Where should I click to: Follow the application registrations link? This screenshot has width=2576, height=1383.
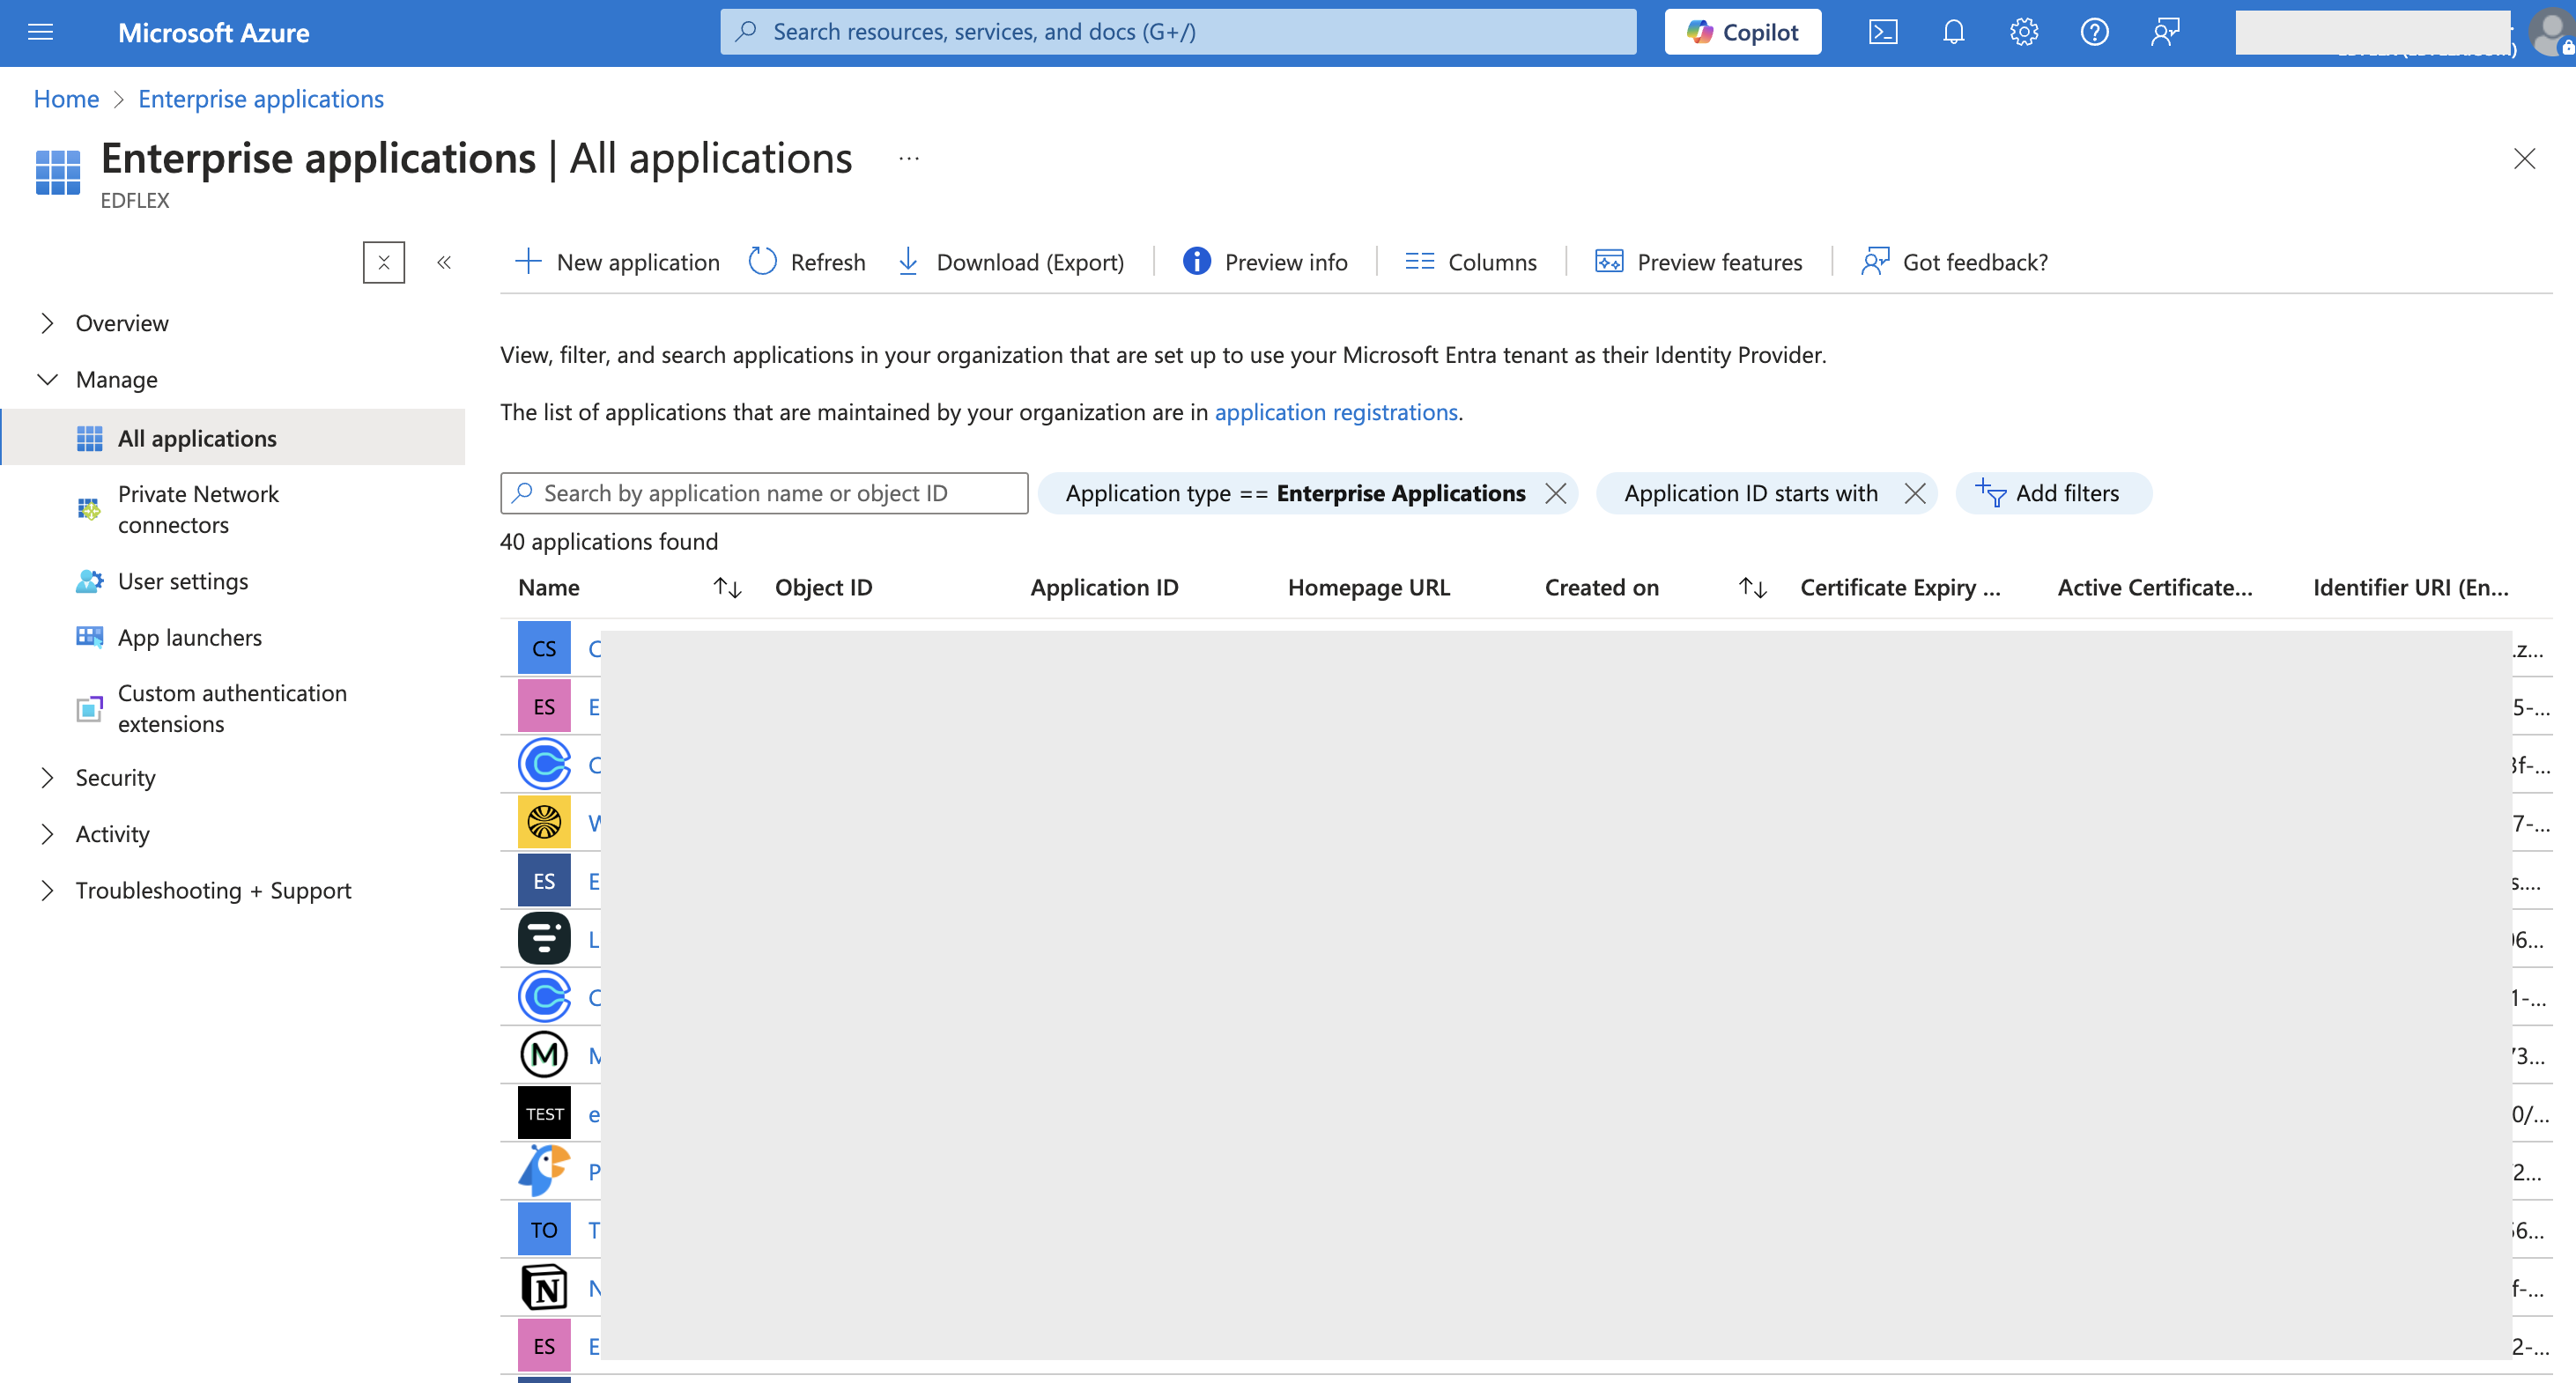click(x=1335, y=412)
